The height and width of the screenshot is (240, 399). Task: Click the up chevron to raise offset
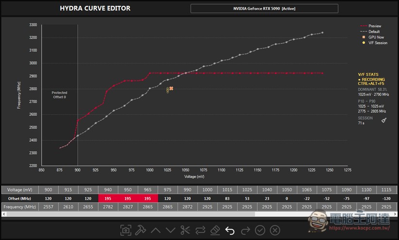(155, 230)
